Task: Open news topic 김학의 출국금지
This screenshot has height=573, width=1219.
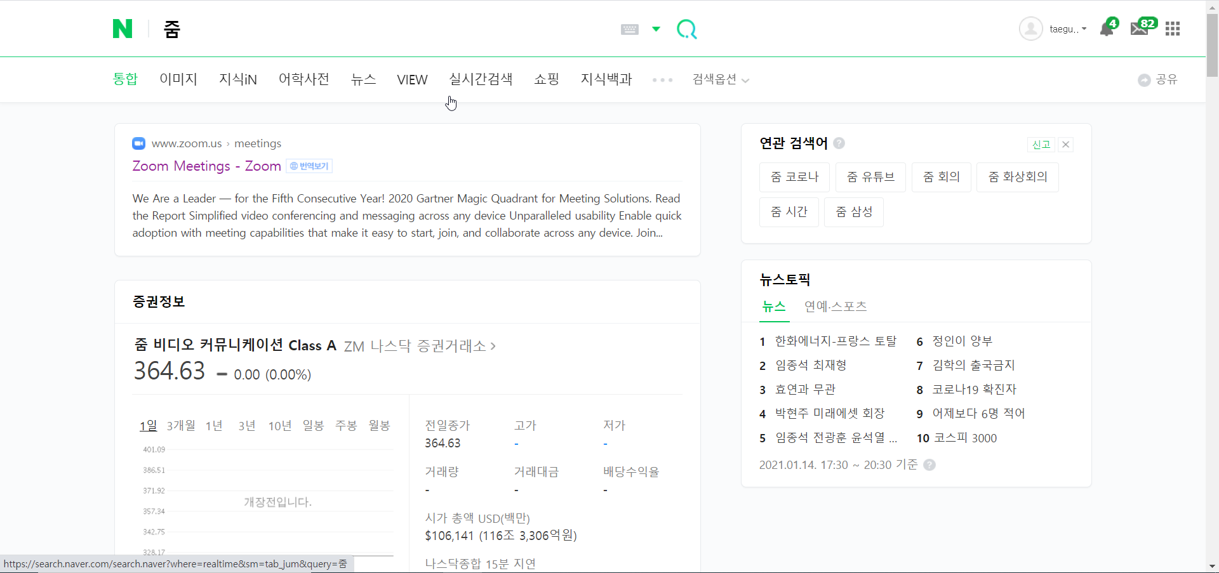Action: 973,366
